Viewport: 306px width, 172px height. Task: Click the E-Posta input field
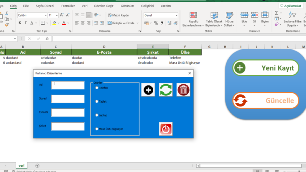click(x=68, y=113)
